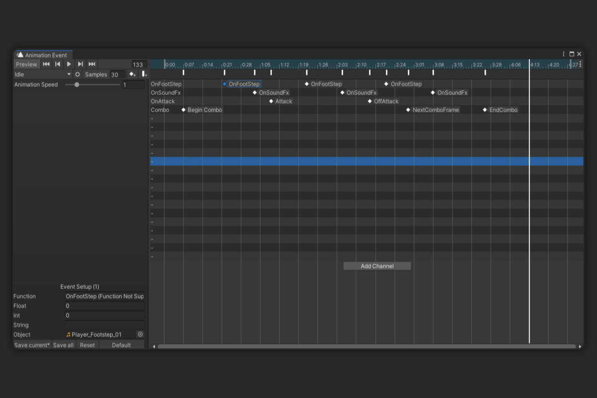Click the blue highlighted empty channel row
Viewport: 597px width, 398px height.
tap(367, 162)
